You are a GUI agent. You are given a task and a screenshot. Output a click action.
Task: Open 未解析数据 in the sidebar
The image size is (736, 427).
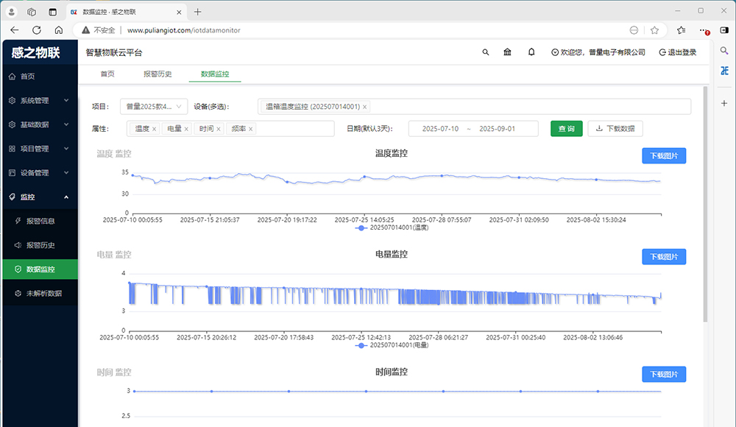coord(43,293)
